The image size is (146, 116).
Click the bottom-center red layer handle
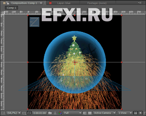75,109
